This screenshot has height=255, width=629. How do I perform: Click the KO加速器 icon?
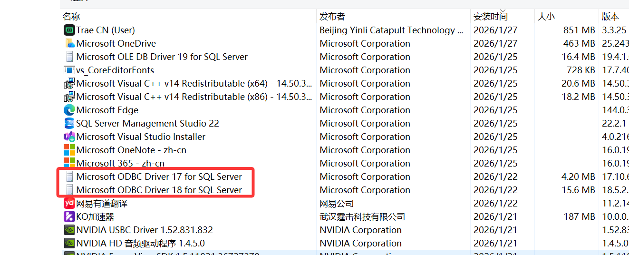[69, 216]
